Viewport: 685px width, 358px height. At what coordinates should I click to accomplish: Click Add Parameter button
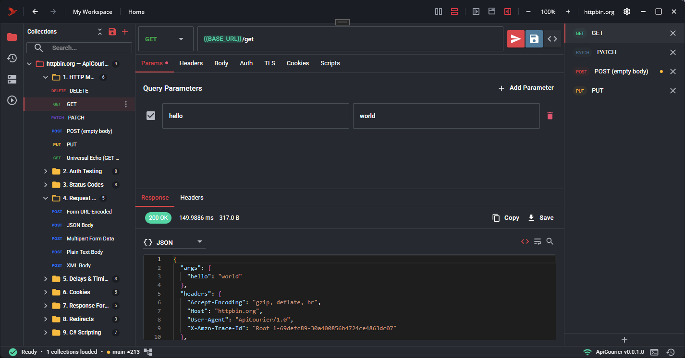(526, 88)
